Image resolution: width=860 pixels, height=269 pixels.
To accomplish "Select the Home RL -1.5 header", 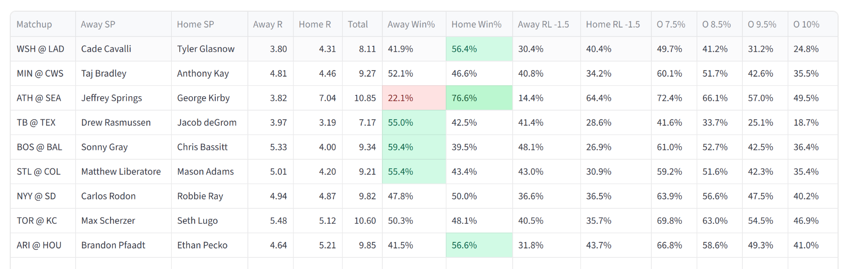I will tap(616, 24).
